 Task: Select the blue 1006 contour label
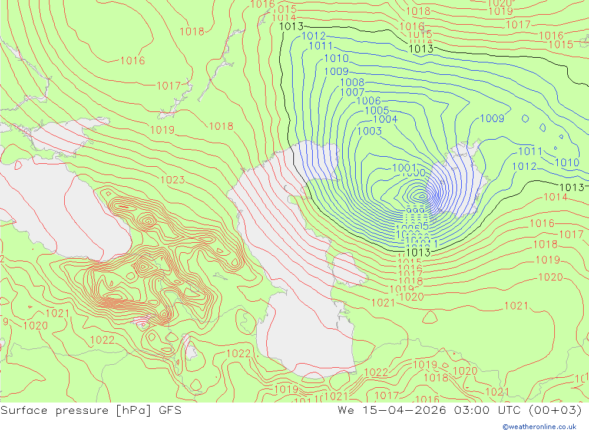[369, 101]
